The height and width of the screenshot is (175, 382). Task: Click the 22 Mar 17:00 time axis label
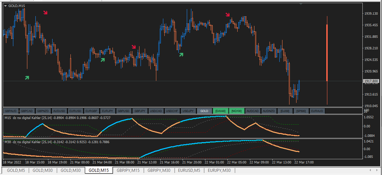tap(304, 162)
